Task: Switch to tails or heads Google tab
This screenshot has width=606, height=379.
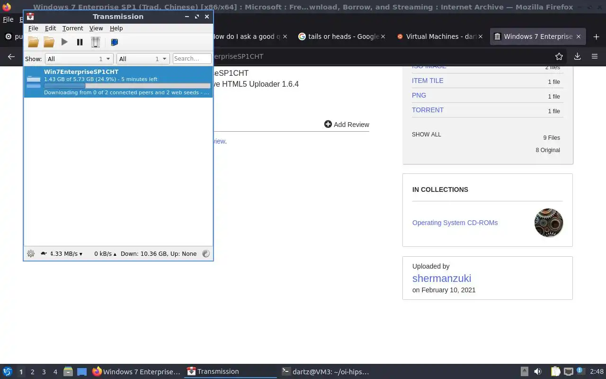Action: [341, 36]
